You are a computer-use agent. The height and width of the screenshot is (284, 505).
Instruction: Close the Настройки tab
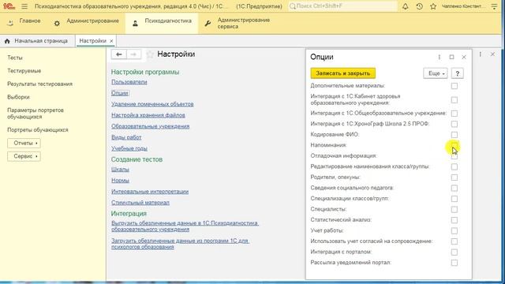pos(111,41)
